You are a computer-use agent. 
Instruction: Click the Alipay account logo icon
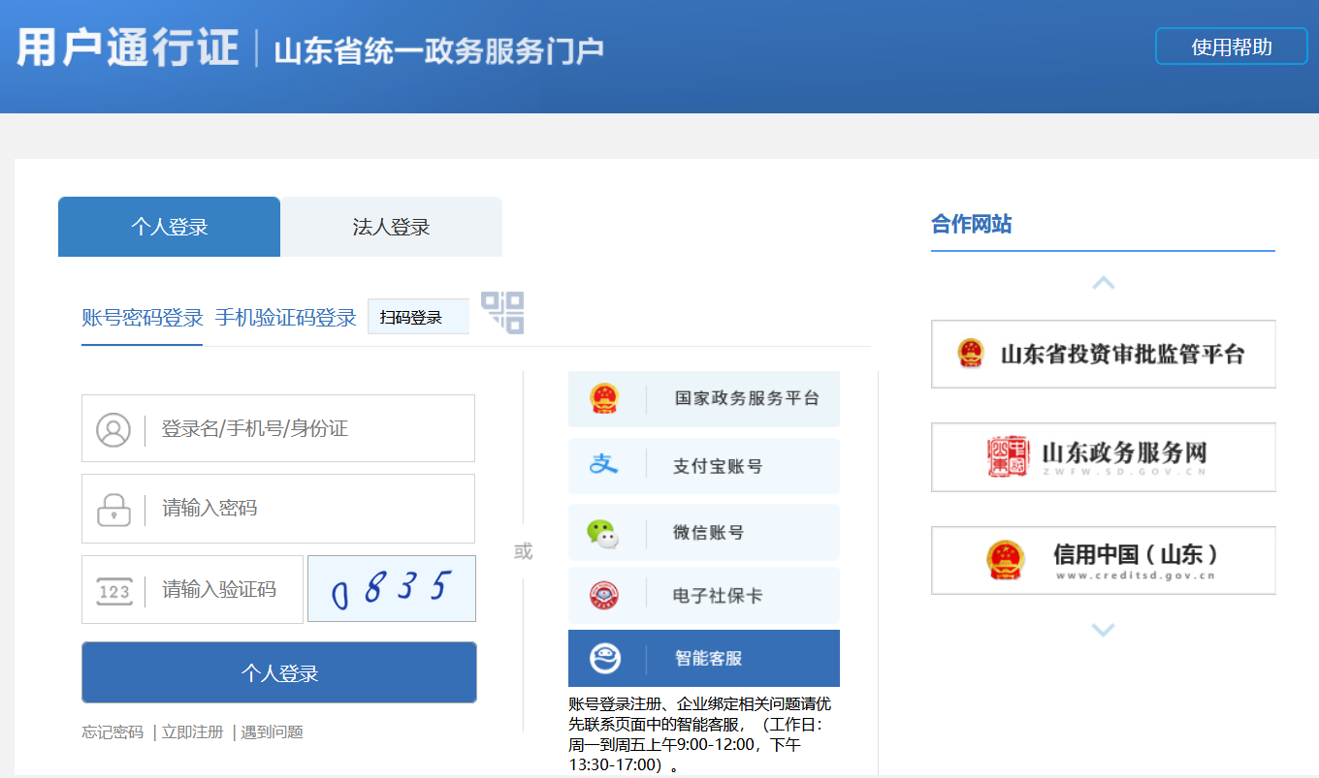point(604,465)
